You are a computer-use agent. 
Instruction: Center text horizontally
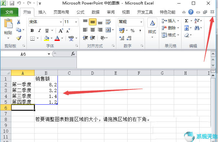(93, 30)
